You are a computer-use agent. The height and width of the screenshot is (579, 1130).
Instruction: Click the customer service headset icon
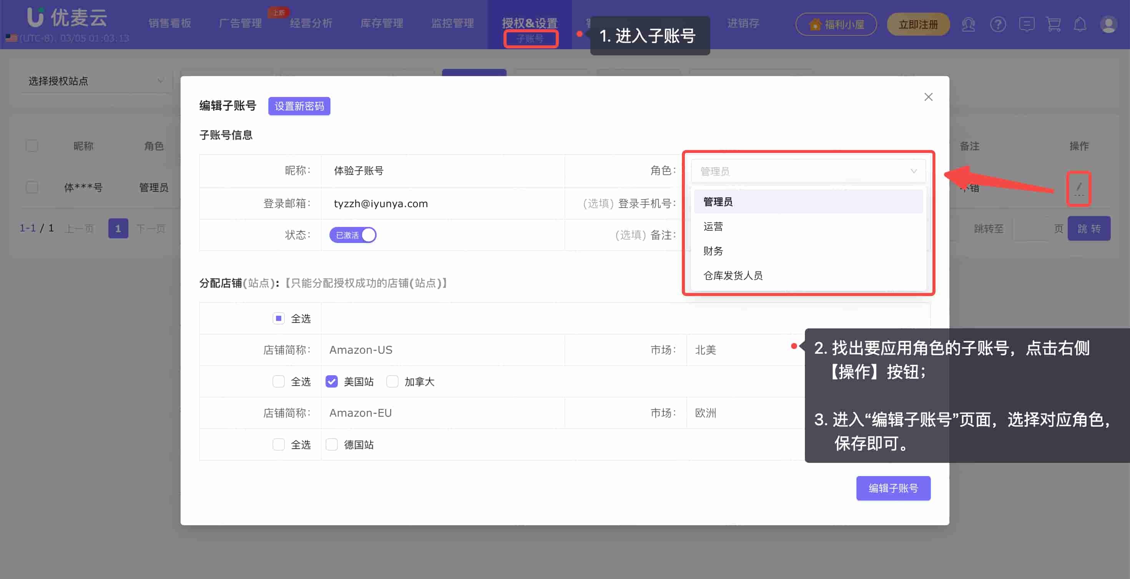point(968,25)
